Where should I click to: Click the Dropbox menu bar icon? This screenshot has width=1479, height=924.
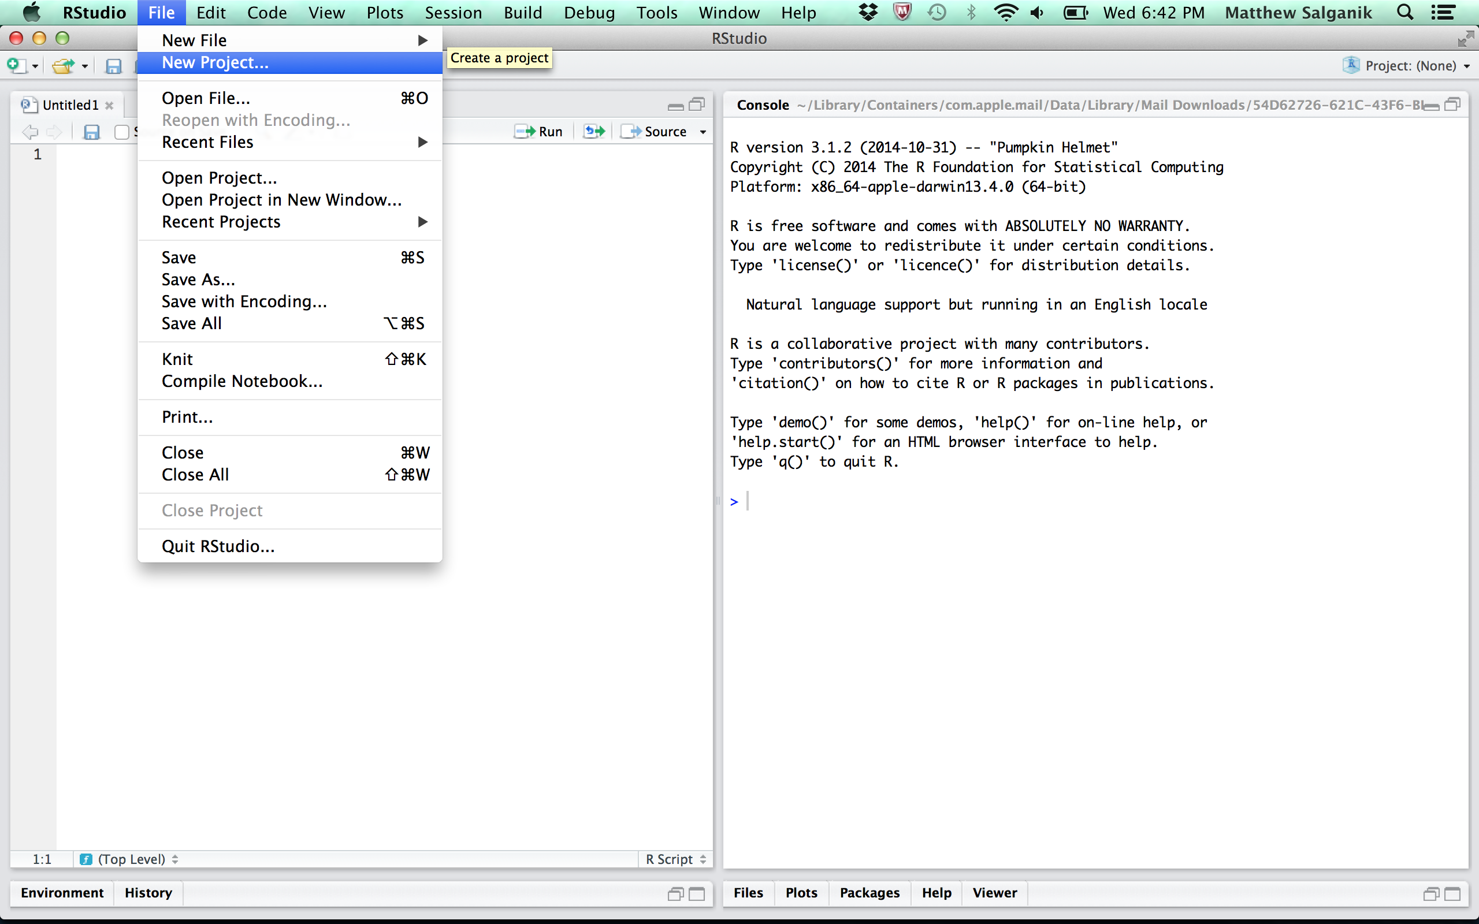[x=868, y=12]
